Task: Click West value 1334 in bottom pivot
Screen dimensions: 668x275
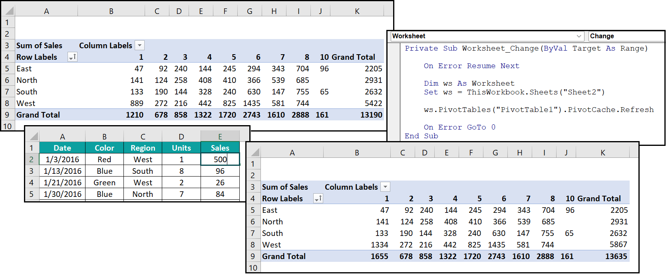Action: click(380, 245)
